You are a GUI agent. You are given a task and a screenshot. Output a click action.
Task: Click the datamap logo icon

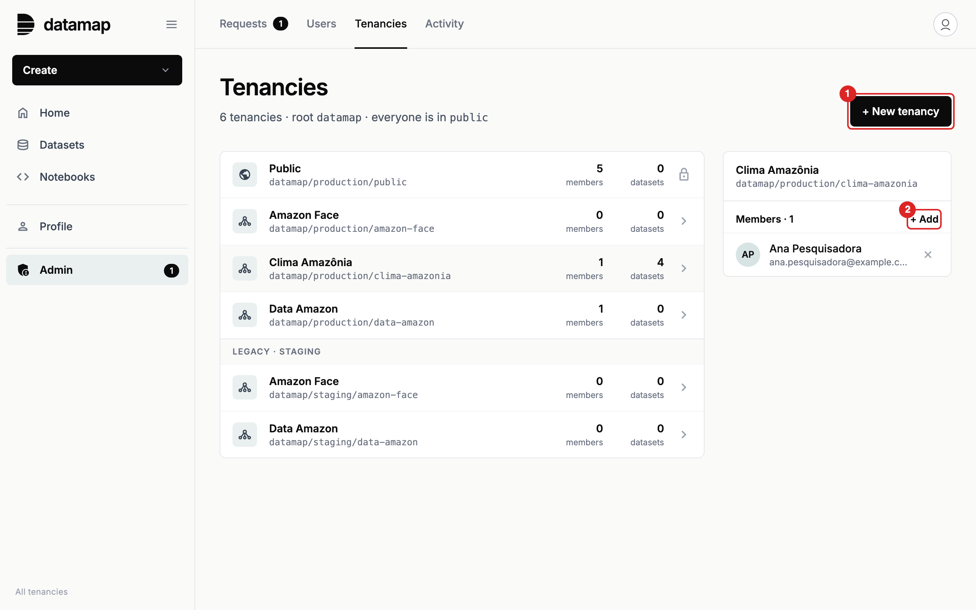pyautogui.click(x=26, y=24)
